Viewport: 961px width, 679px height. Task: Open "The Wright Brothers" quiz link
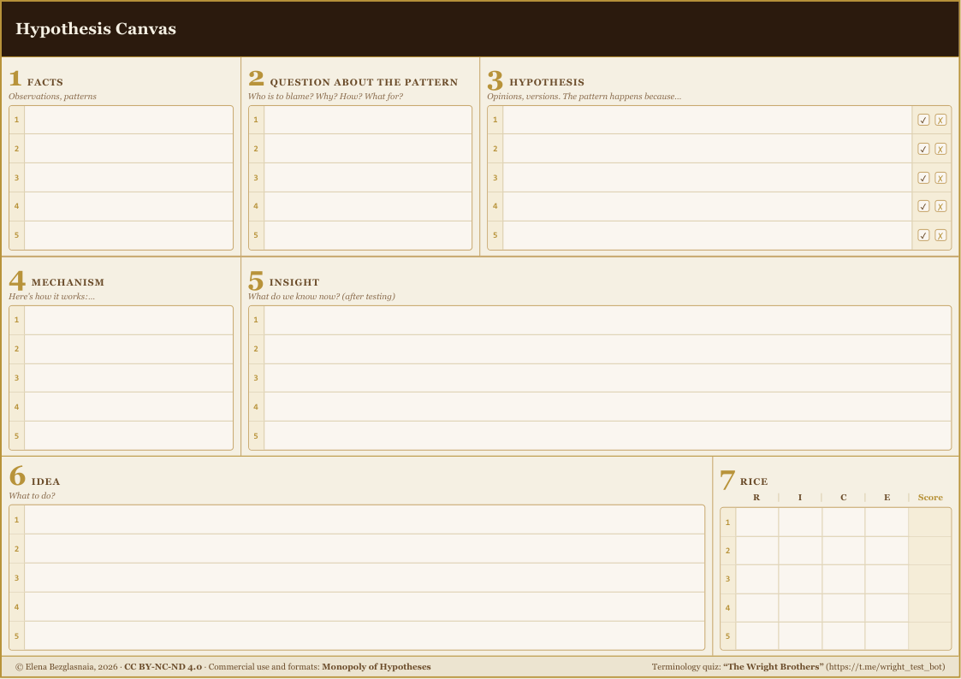click(774, 667)
